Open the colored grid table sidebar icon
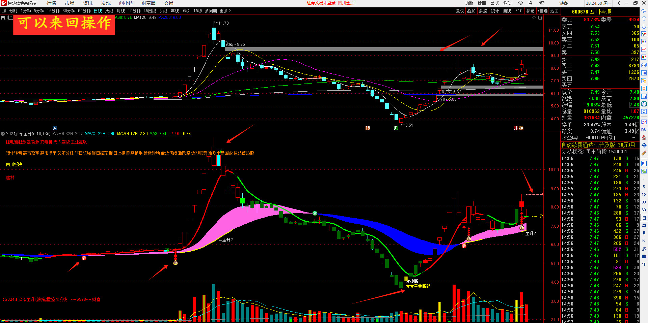648x323 pixels. [644, 41]
